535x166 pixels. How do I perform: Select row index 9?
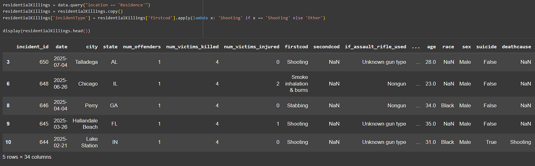[x=8, y=124]
